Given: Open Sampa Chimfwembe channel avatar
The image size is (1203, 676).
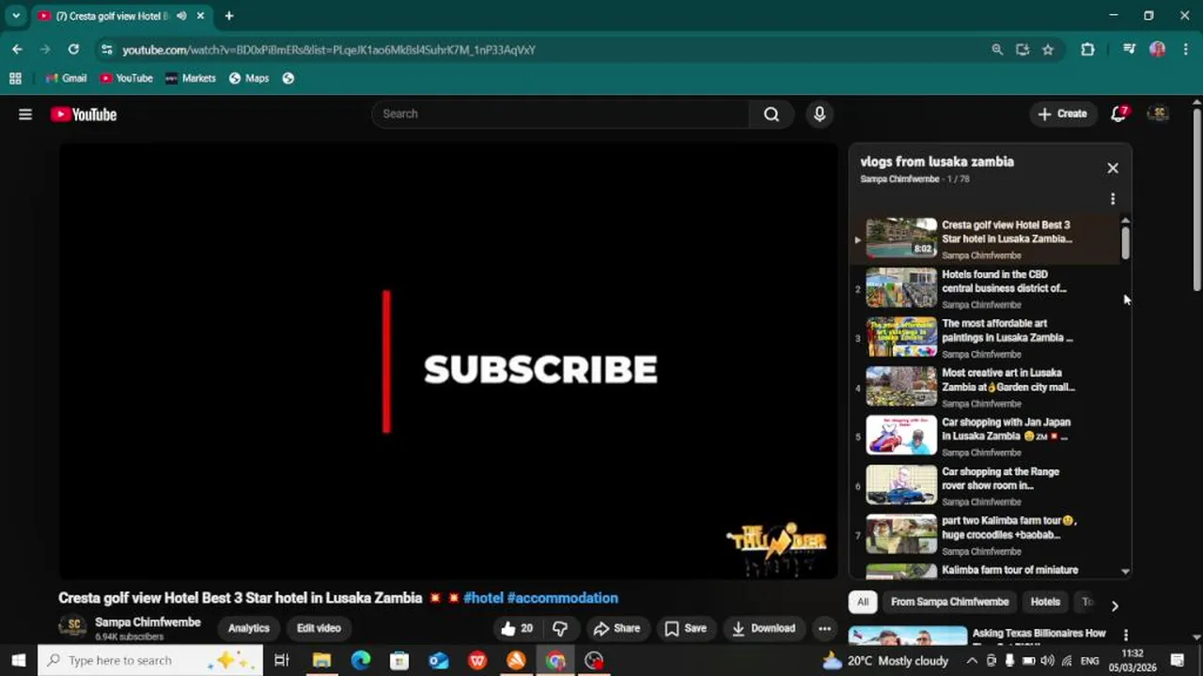Looking at the screenshot, I should 72,627.
